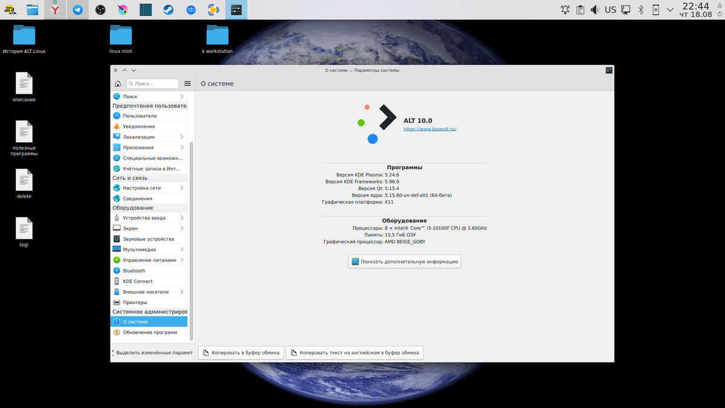Open the www.basealt.ru link
The width and height of the screenshot is (725, 408).
430,129
